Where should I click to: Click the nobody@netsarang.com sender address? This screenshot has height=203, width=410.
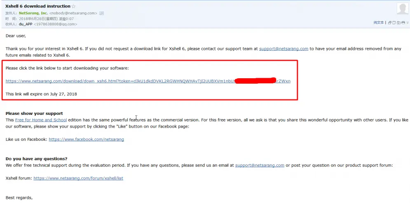tap(73, 13)
